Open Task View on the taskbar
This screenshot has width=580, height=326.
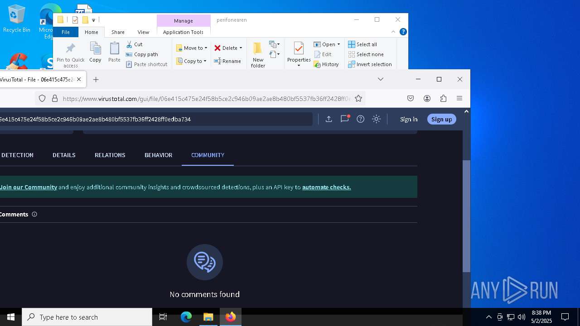[x=163, y=317]
